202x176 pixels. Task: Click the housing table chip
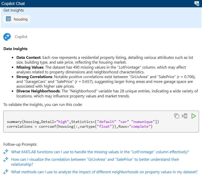(x=17, y=19)
